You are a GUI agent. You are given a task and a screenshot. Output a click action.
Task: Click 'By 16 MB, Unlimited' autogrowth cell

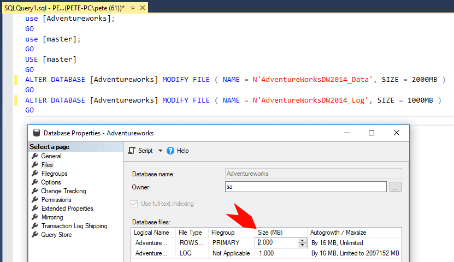click(x=355, y=243)
